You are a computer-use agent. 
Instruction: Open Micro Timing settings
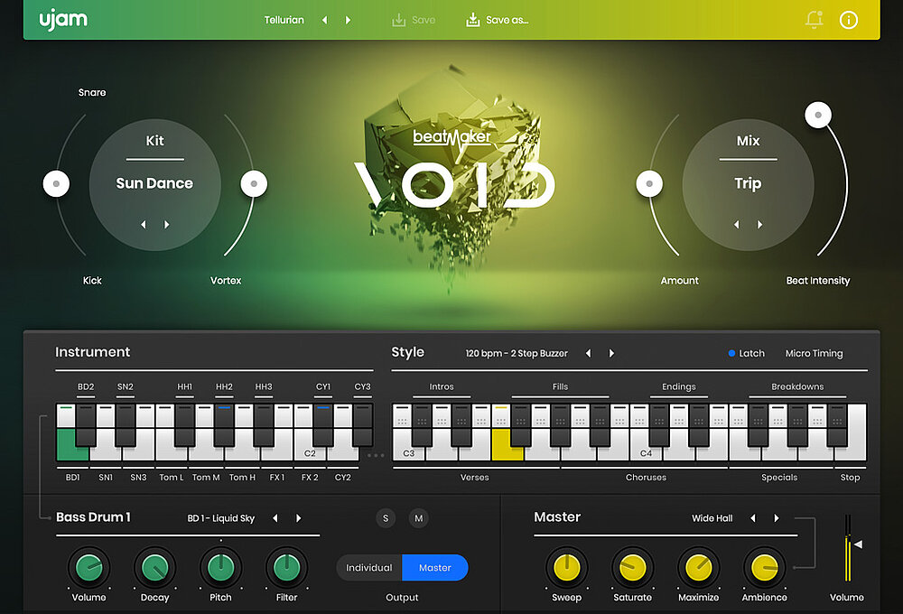tap(814, 354)
